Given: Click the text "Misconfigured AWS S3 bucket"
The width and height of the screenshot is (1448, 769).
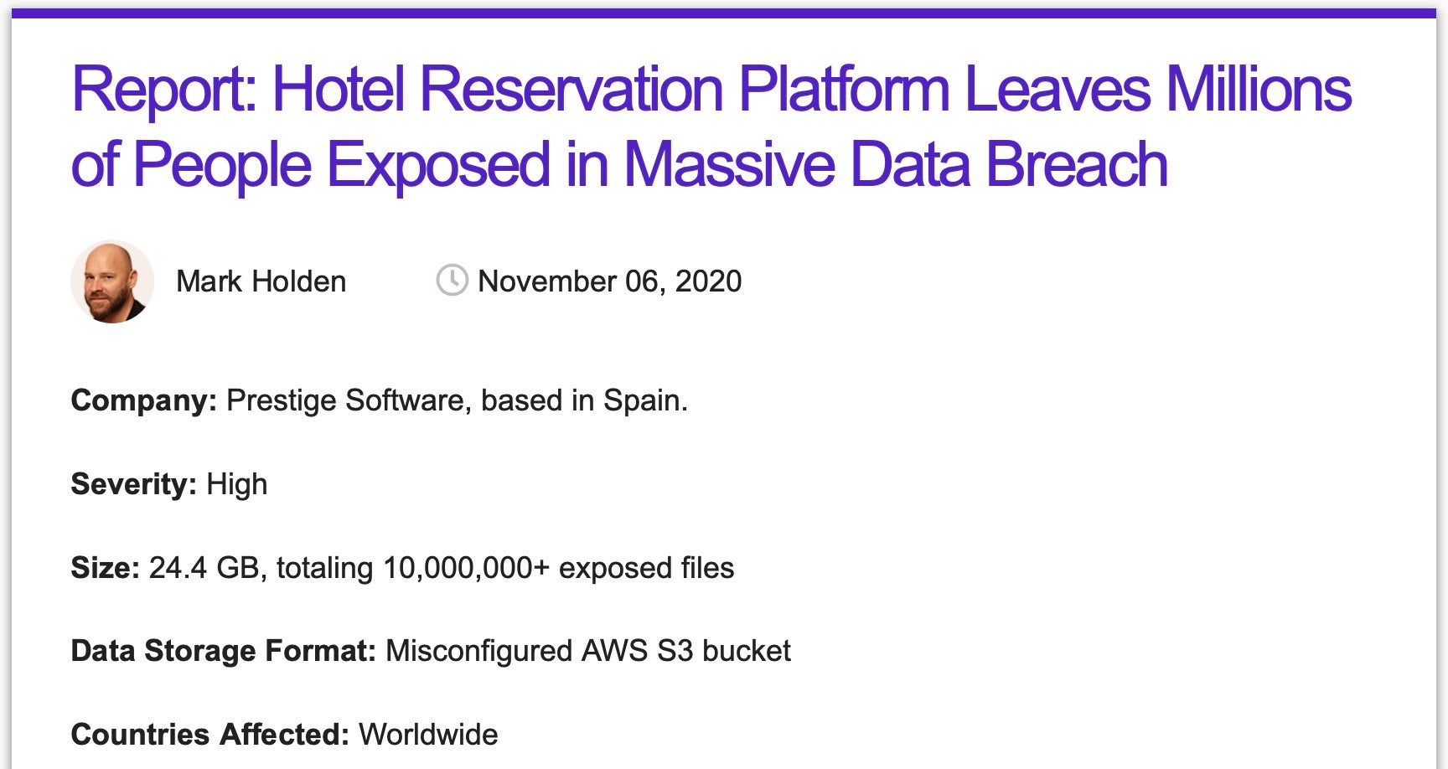Looking at the screenshot, I should coord(587,651).
